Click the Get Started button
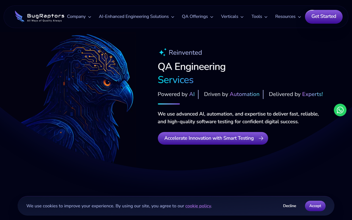 pos(324,16)
